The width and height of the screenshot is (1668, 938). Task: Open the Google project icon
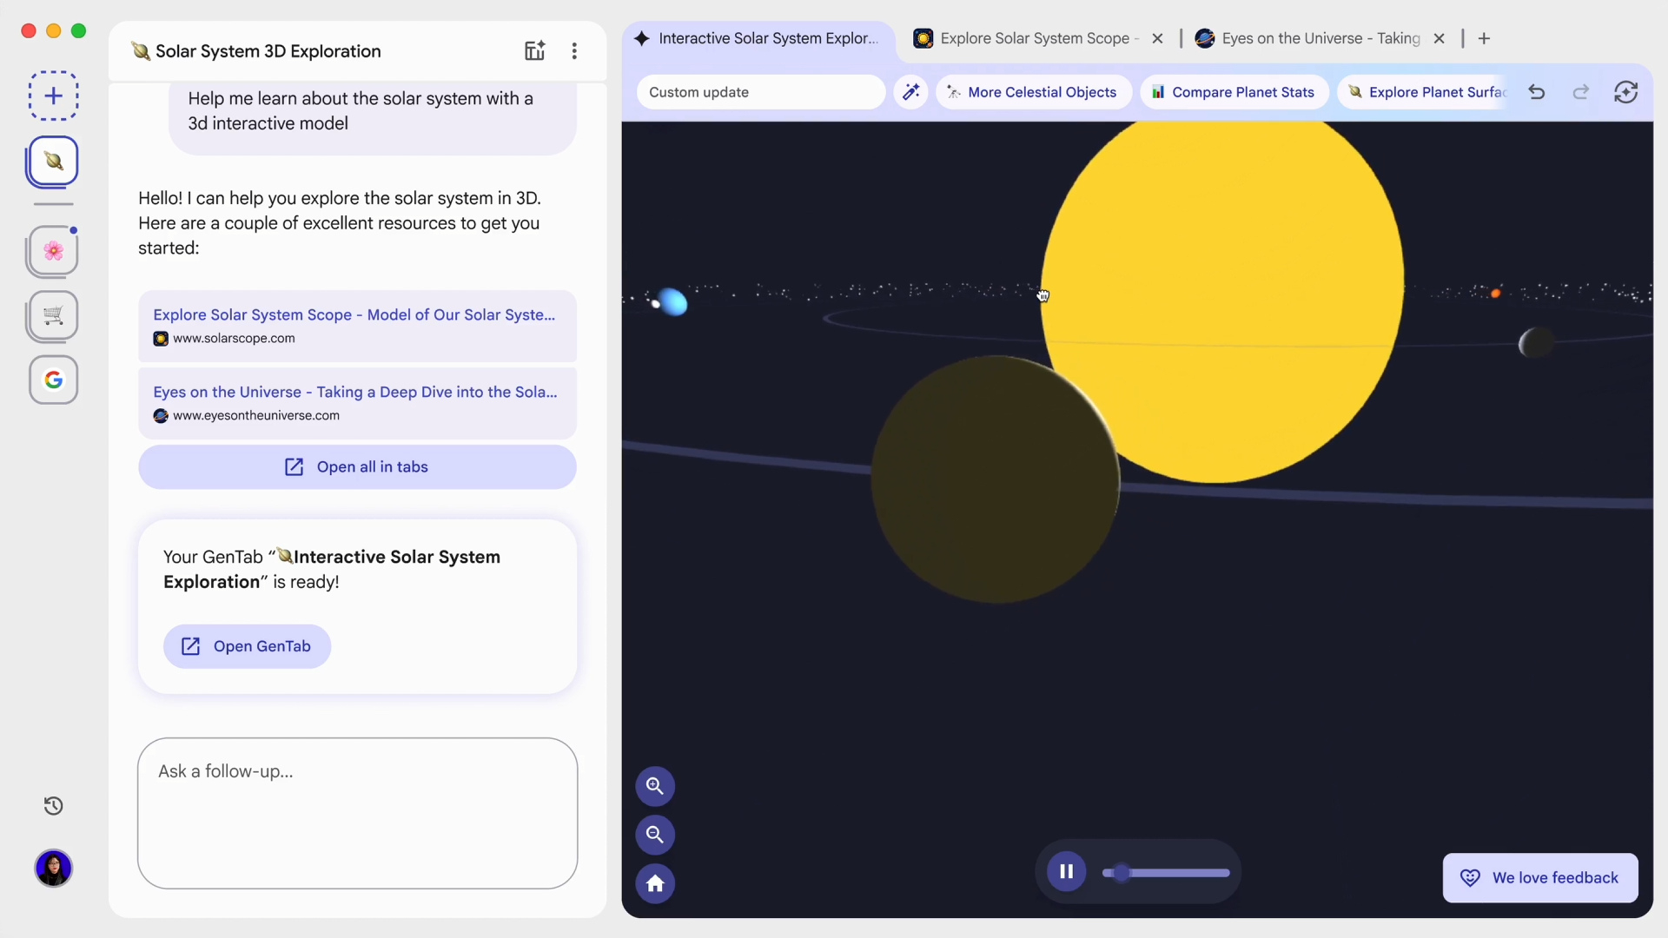click(x=53, y=380)
